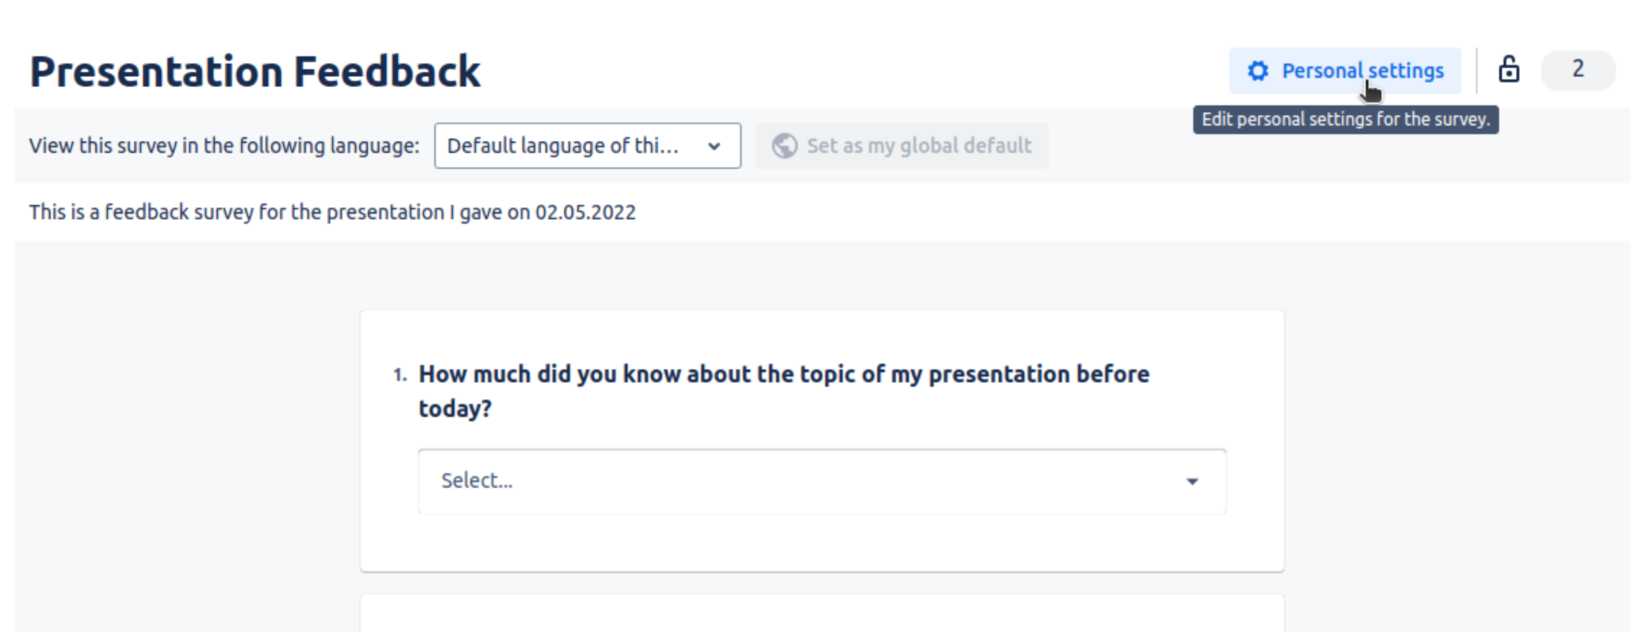Click the 'Edit personal settings' tooltip
The height and width of the screenshot is (632, 1642).
[1345, 120]
